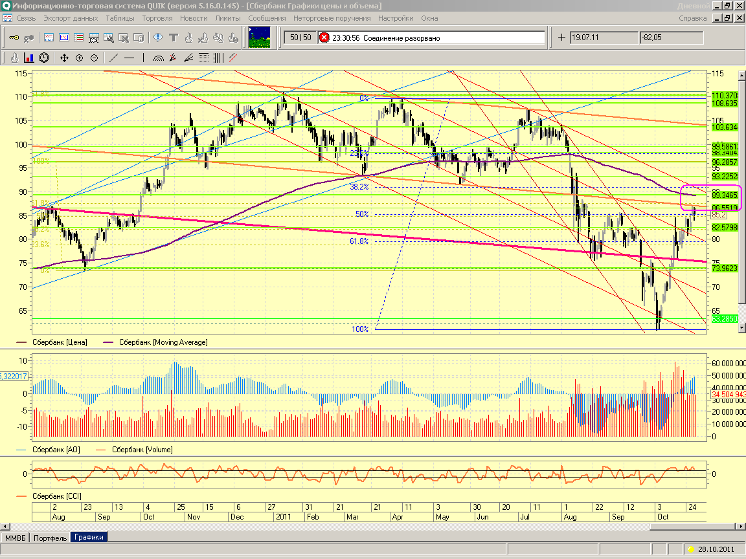Click the horizontal scrollbar right arrow

click(741, 526)
